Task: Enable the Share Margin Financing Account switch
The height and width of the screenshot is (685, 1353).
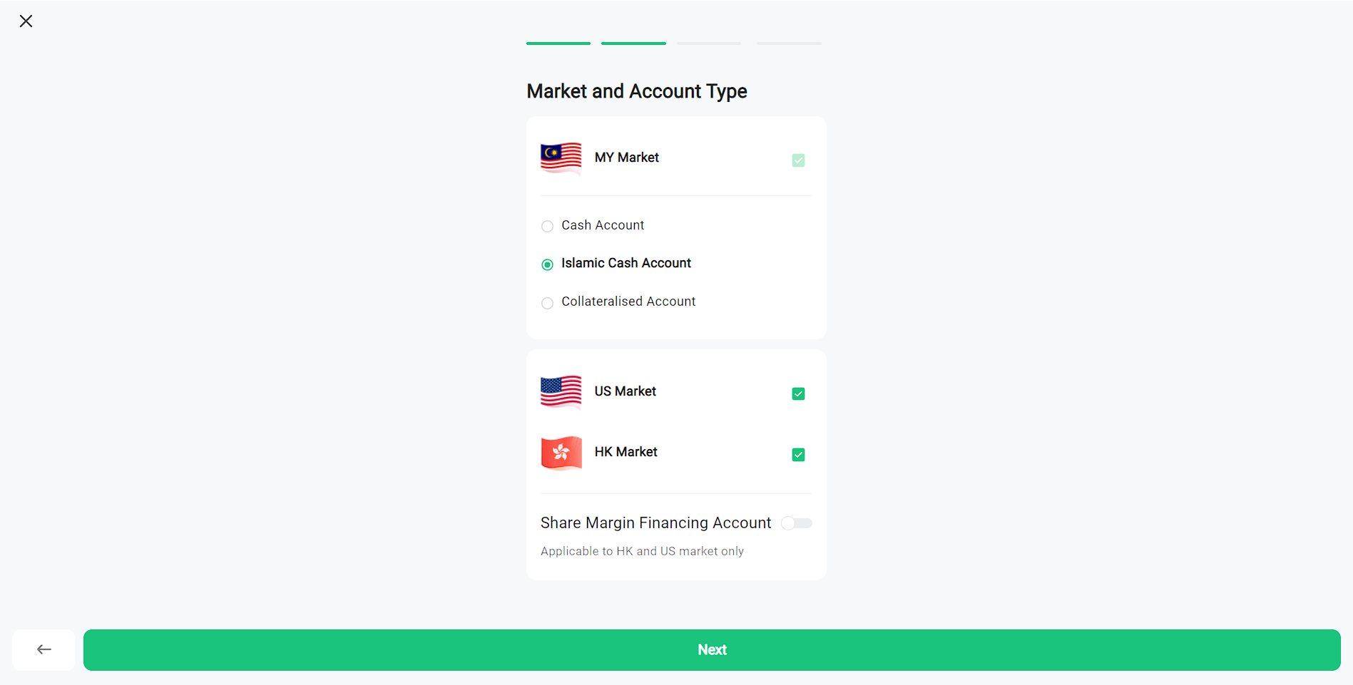Action: 797,523
